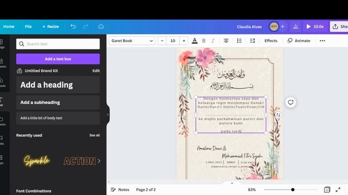
Task: Toggle bulleted list
Action: (x=239, y=41)
